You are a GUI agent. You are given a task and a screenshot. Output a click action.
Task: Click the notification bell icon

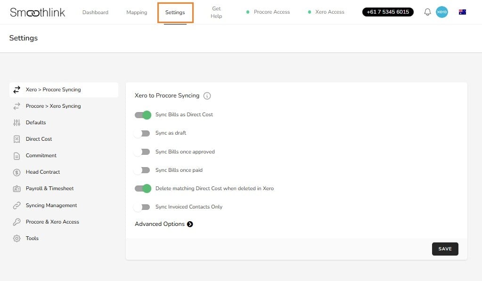click(x=427, y=12)
